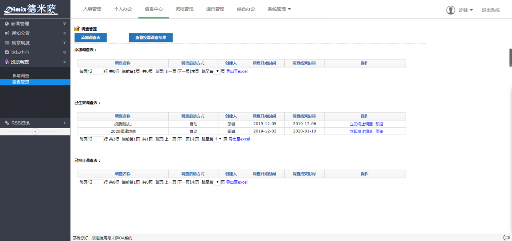Click 退出系统 link
The height and width of the screenshot is (241, 512).
click(491, 10)
